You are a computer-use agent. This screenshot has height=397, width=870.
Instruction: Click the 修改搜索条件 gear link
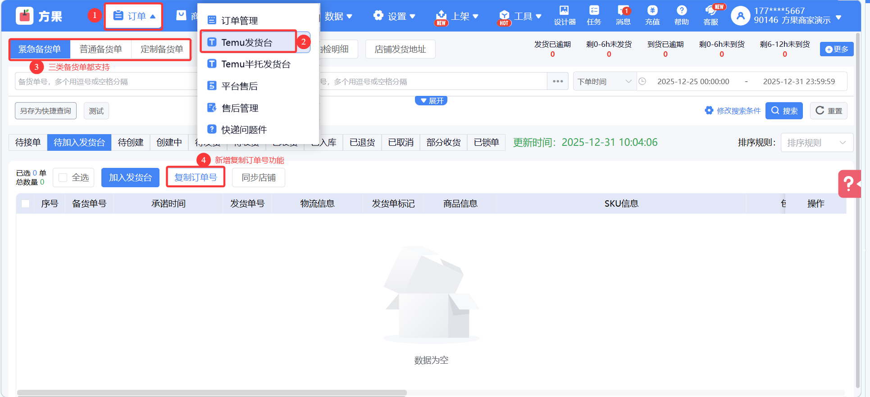coord(733,111)
